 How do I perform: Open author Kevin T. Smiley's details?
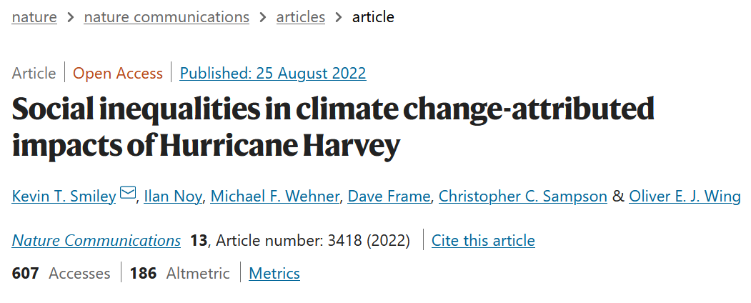64,196
